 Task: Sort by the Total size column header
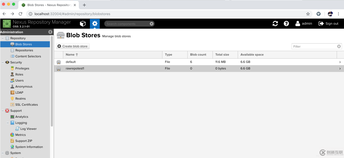[225, 55]
